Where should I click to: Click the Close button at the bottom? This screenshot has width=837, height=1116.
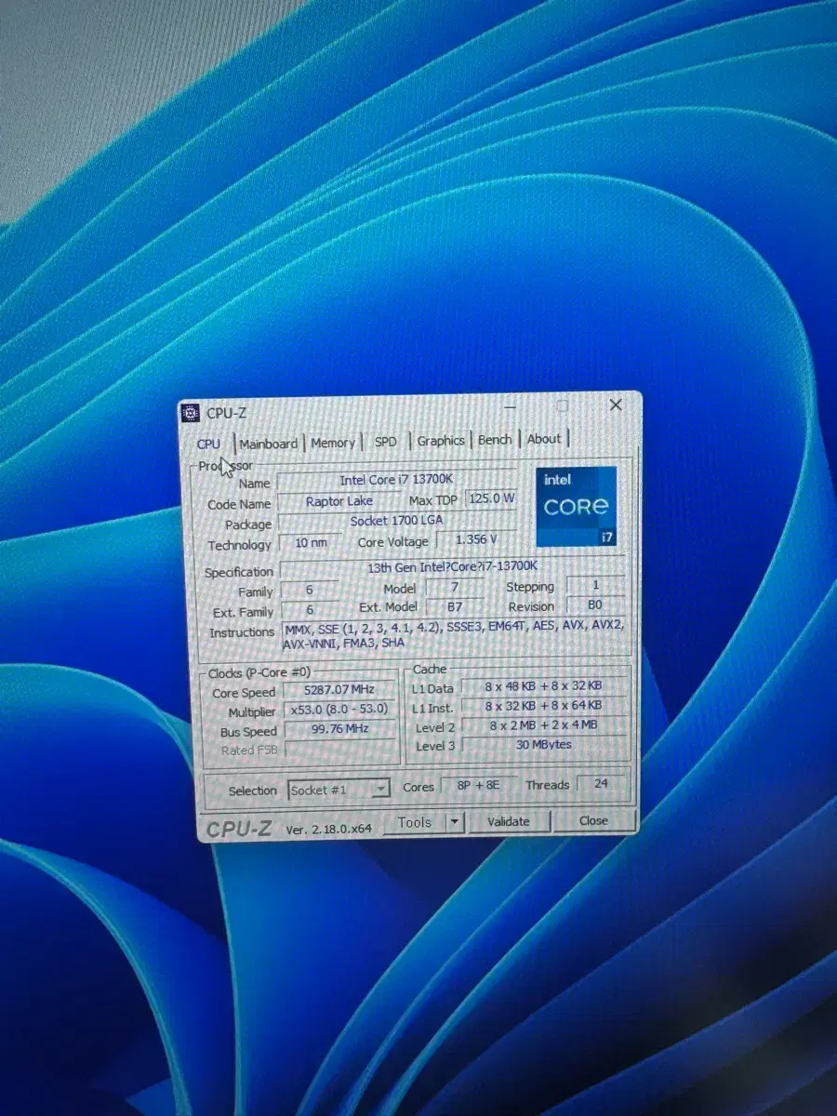coord(593,820)
